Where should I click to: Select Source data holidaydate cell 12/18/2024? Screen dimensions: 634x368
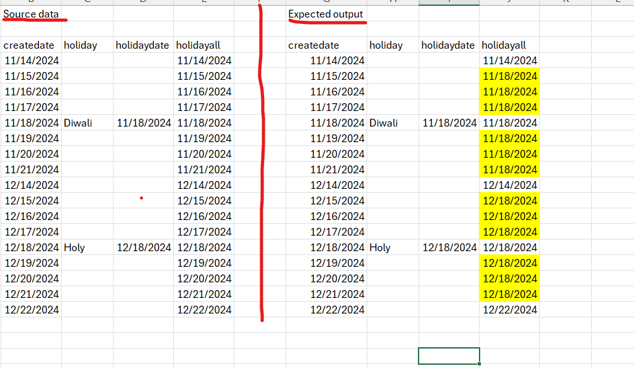[143, 247]
